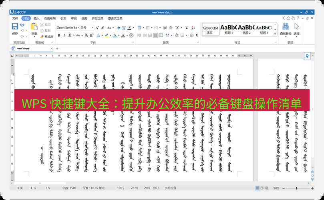The width and height of the screenshot is (324, 200).
Task: Click the Clear Formatting eraser icon
Action: click(x=119, y=28)
